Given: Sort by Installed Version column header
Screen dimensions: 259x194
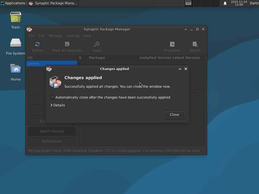Looking at the screenshot, I should pyautogui.click(x=155, y=58).
